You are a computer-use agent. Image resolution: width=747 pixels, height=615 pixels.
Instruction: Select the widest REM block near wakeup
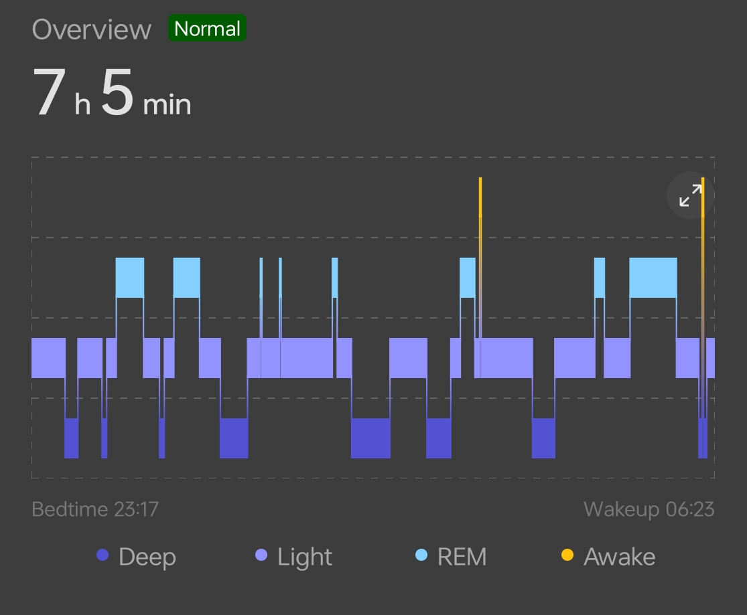653,278
